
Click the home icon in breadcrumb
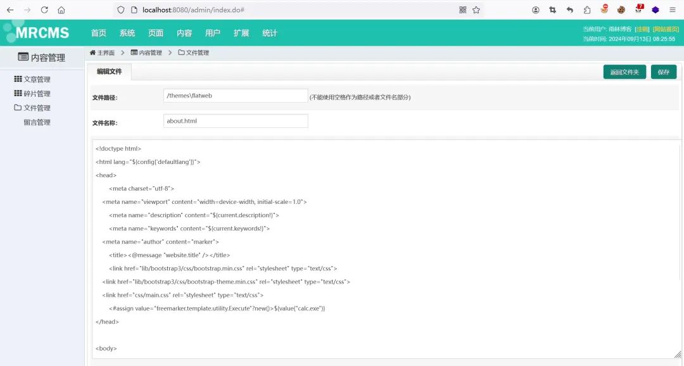[92, 53]
